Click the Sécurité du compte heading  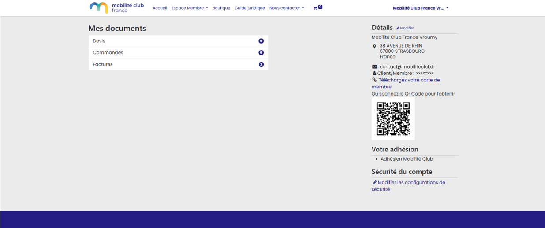(402, 172)
